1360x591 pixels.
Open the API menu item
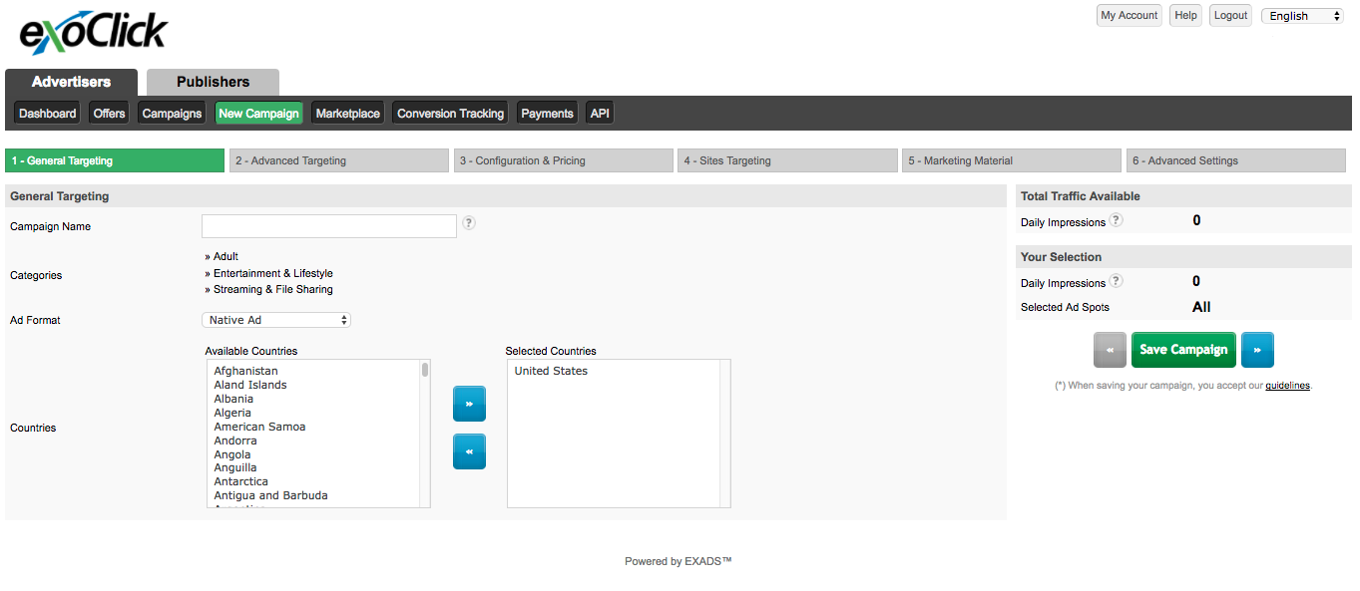[600, 114]
